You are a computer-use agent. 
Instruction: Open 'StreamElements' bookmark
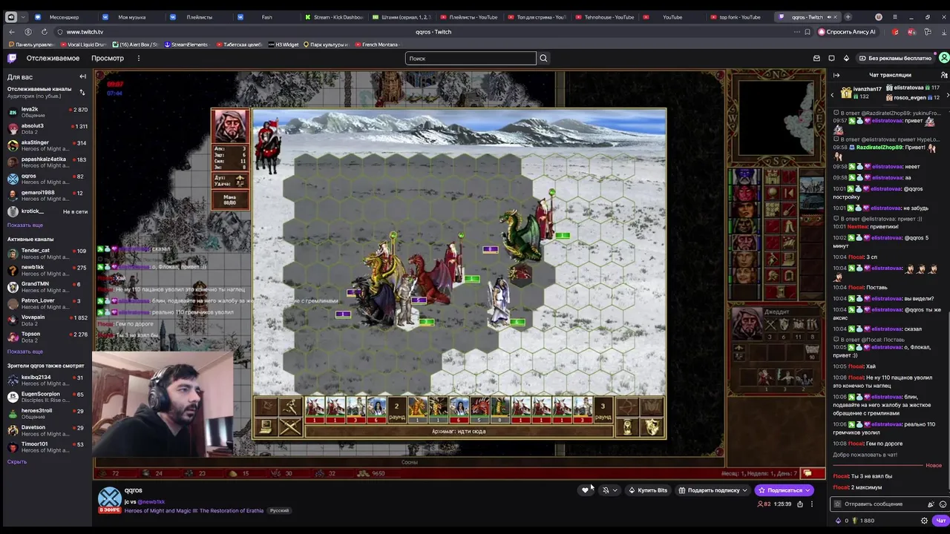186,44
